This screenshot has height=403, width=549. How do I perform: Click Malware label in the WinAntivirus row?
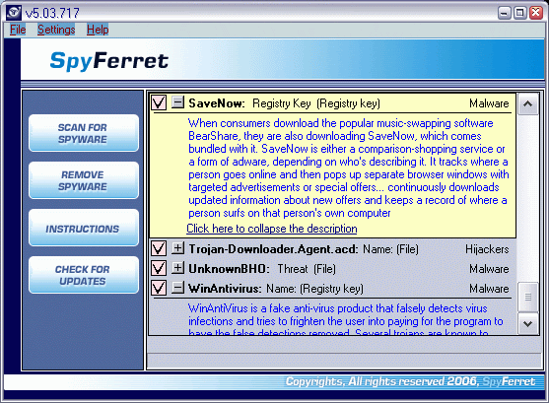pyautogui.click(x=489, y=288)
